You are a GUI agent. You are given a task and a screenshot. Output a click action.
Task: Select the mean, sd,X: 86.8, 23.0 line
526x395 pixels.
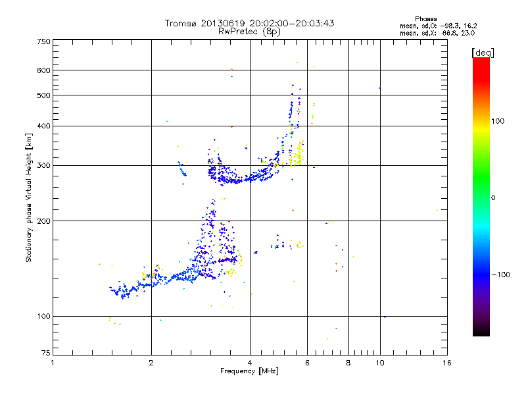[437, 34]
